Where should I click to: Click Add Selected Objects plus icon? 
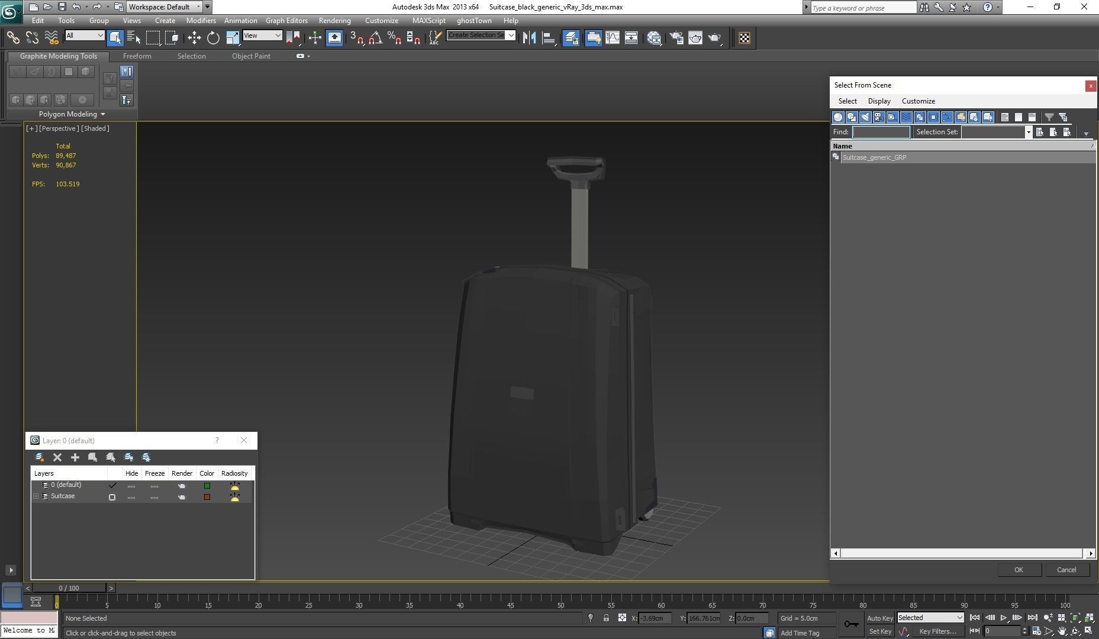click(75, 457)
